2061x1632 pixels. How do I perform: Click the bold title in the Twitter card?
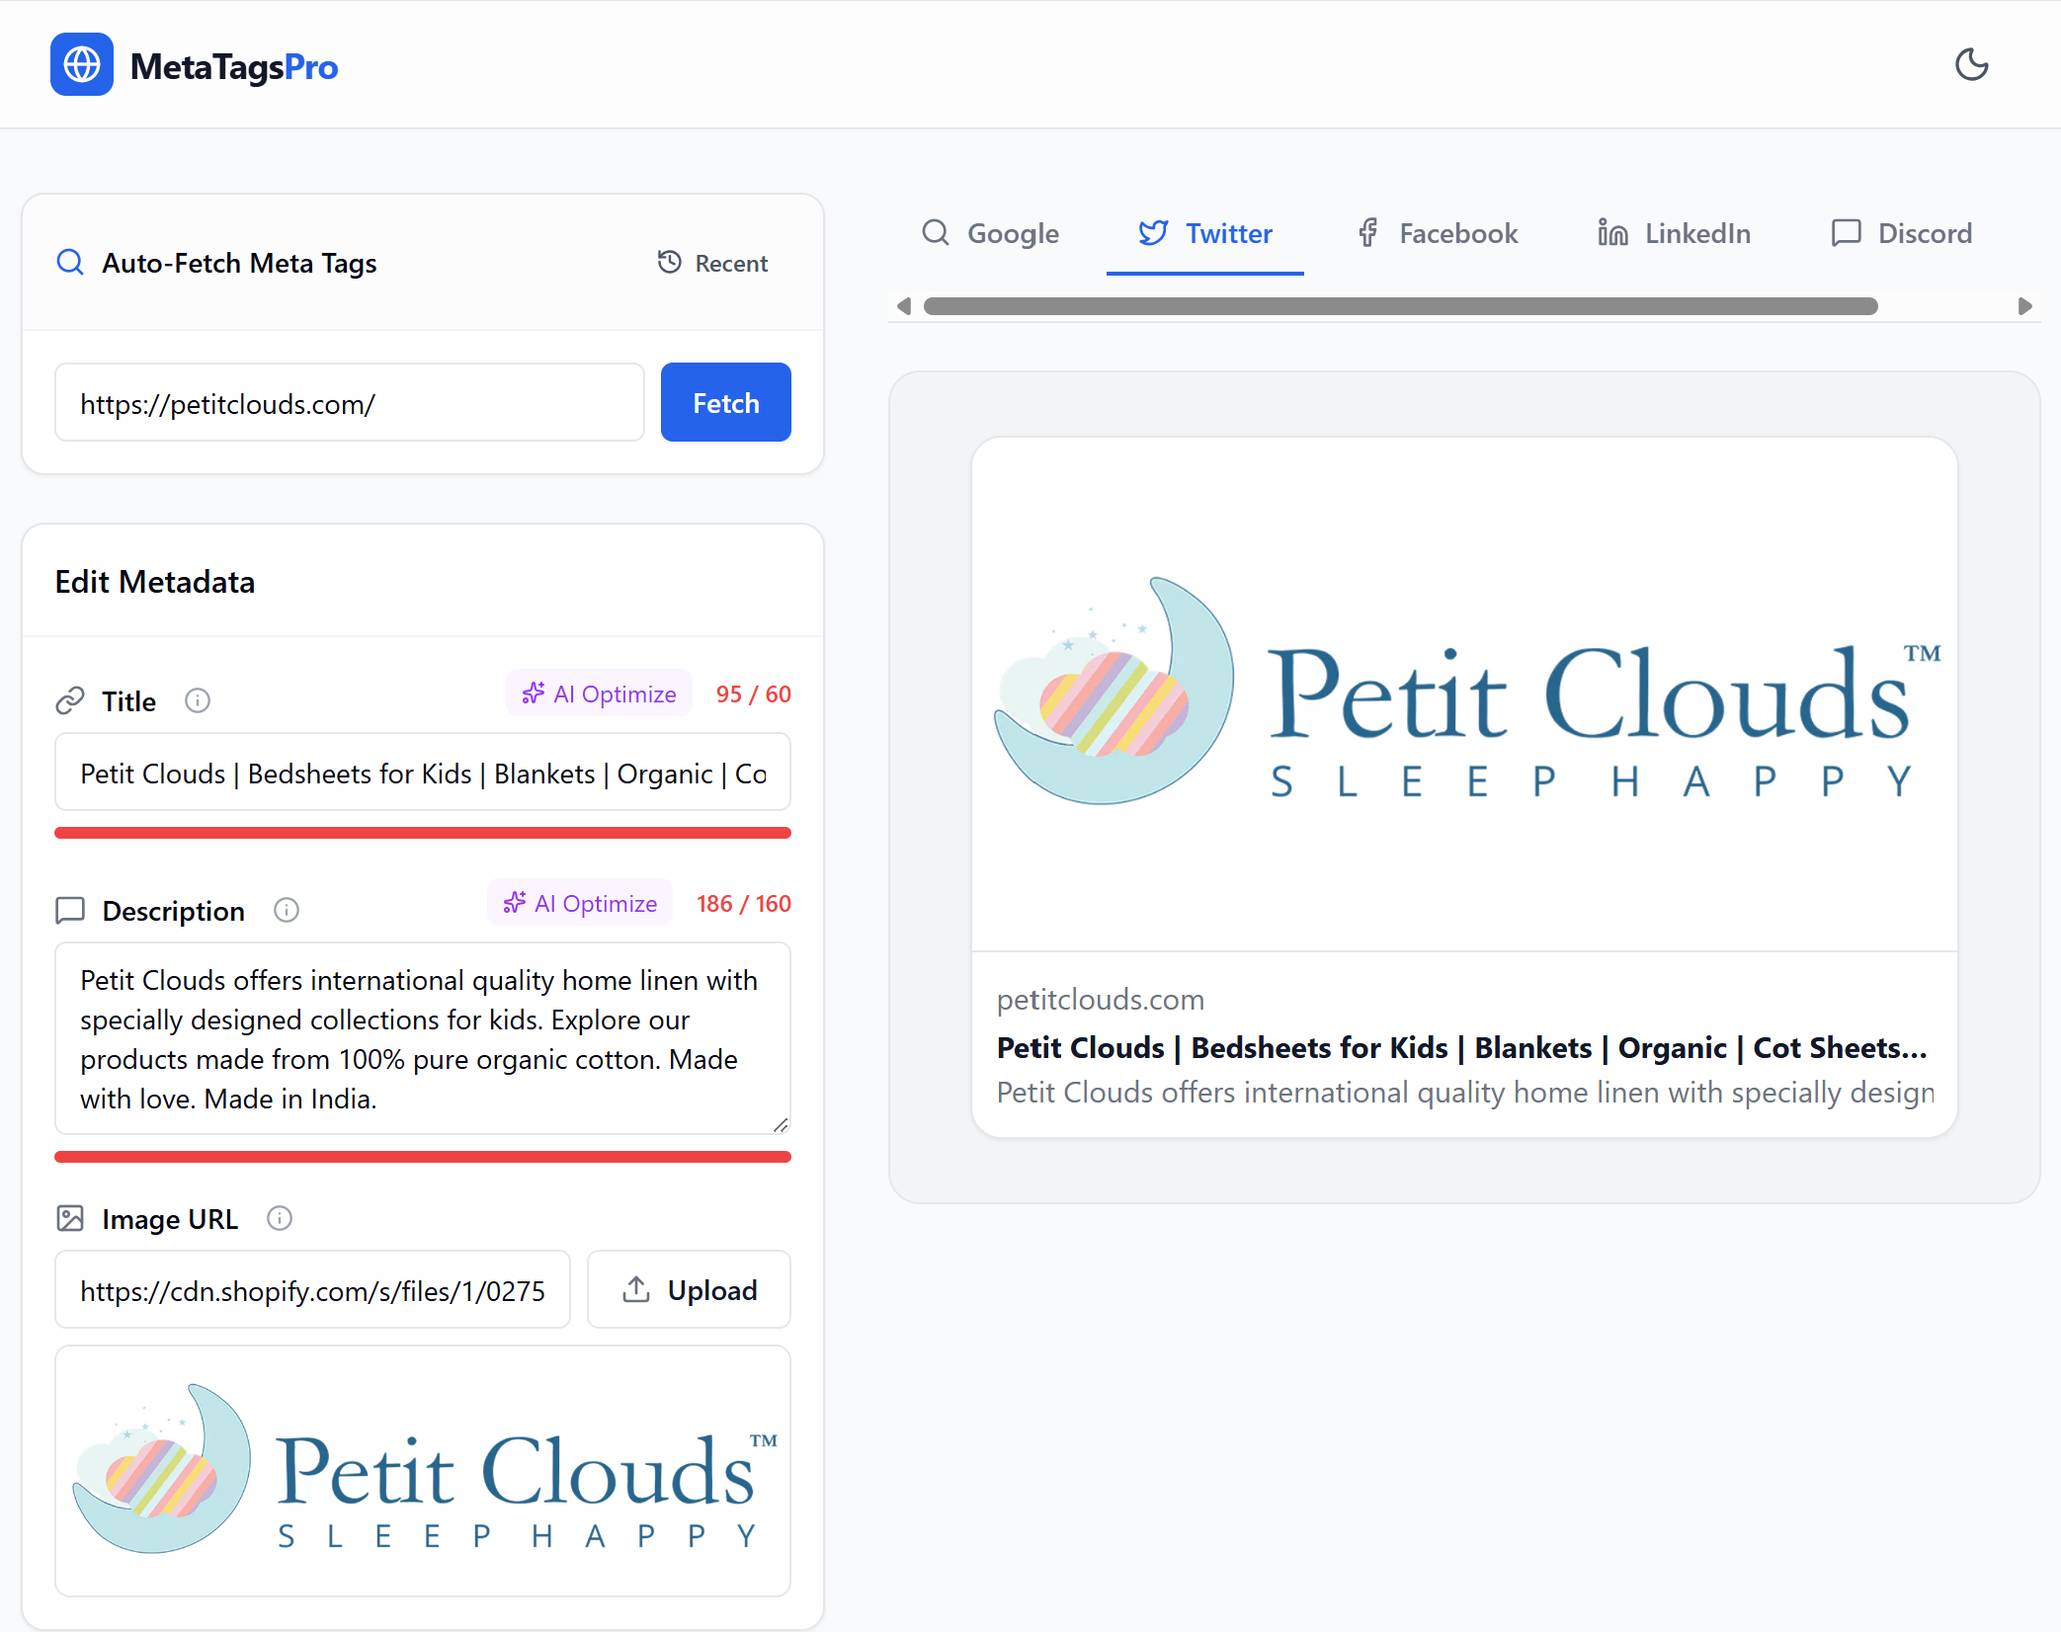click(x=1461, y=1047)
